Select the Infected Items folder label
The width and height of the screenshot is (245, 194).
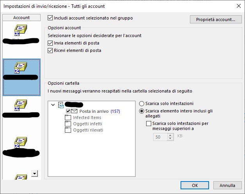click(87, 117)
